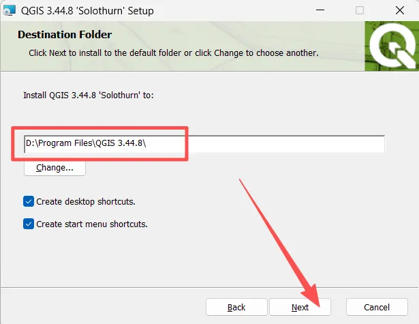419x324 pixels.
Task: Minimize the Setup window
Action: point(320,10)
